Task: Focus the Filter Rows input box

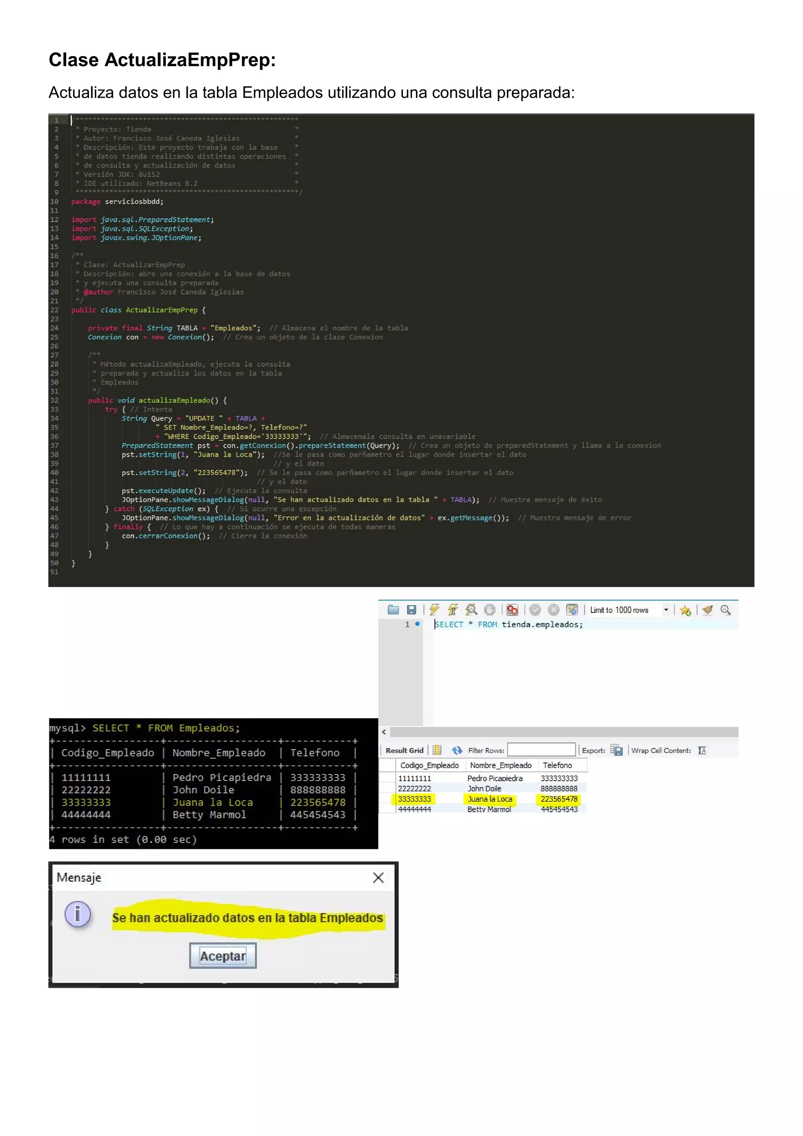Action: pyautogui.click(x=541, y=750)
